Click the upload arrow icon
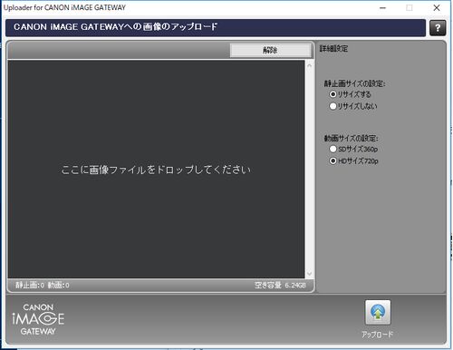 point(378,313)
